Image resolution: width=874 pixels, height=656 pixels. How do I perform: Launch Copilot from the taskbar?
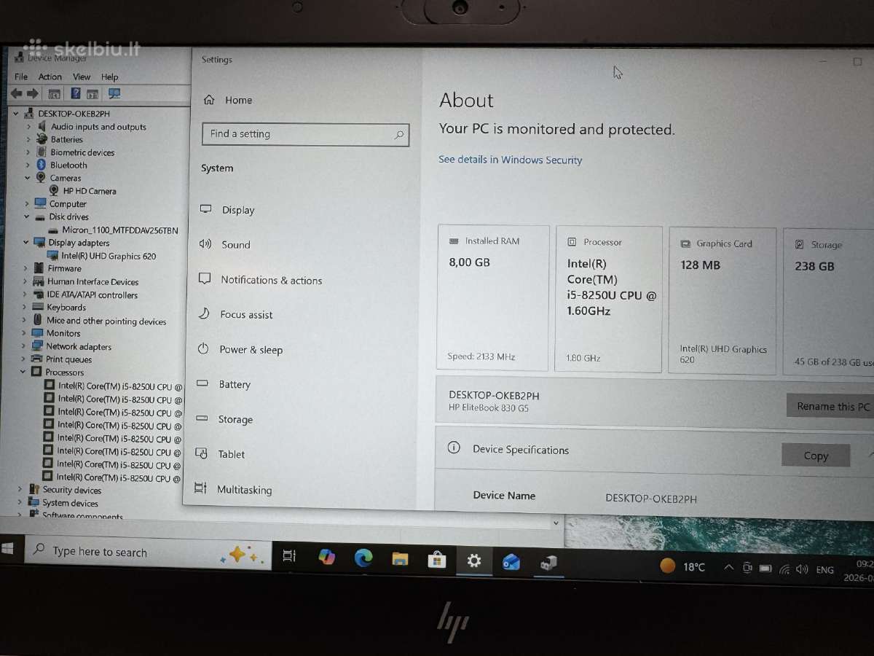[327, 557]
